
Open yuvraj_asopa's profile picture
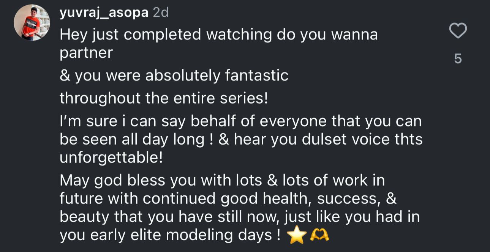pos(32,23)
